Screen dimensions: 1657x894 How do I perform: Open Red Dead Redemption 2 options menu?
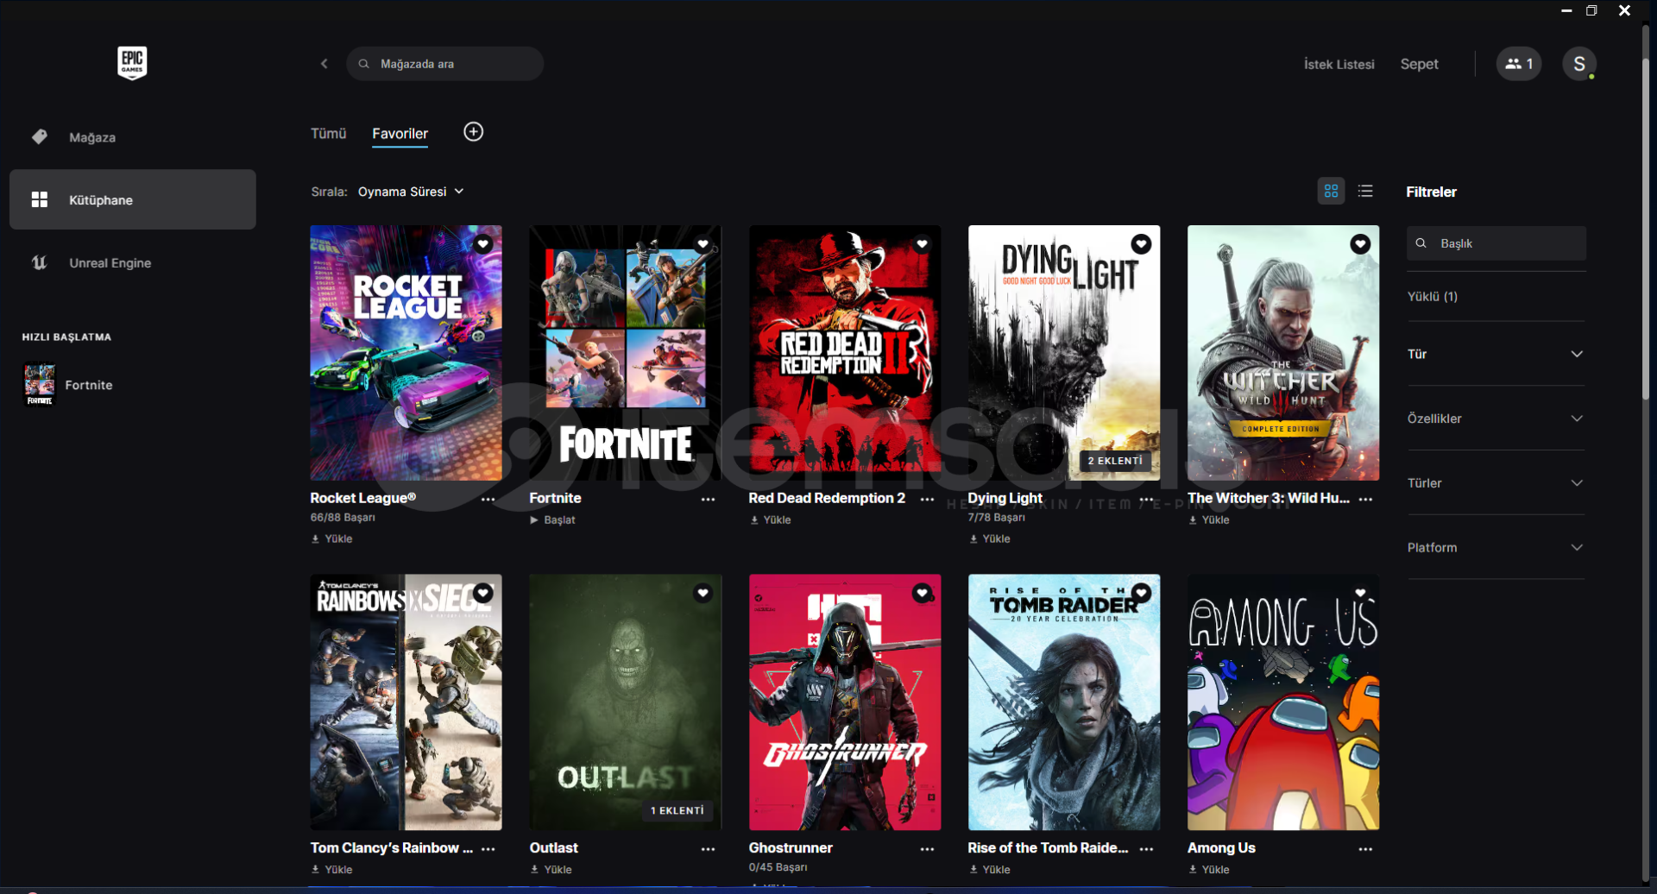click(927, 499)
